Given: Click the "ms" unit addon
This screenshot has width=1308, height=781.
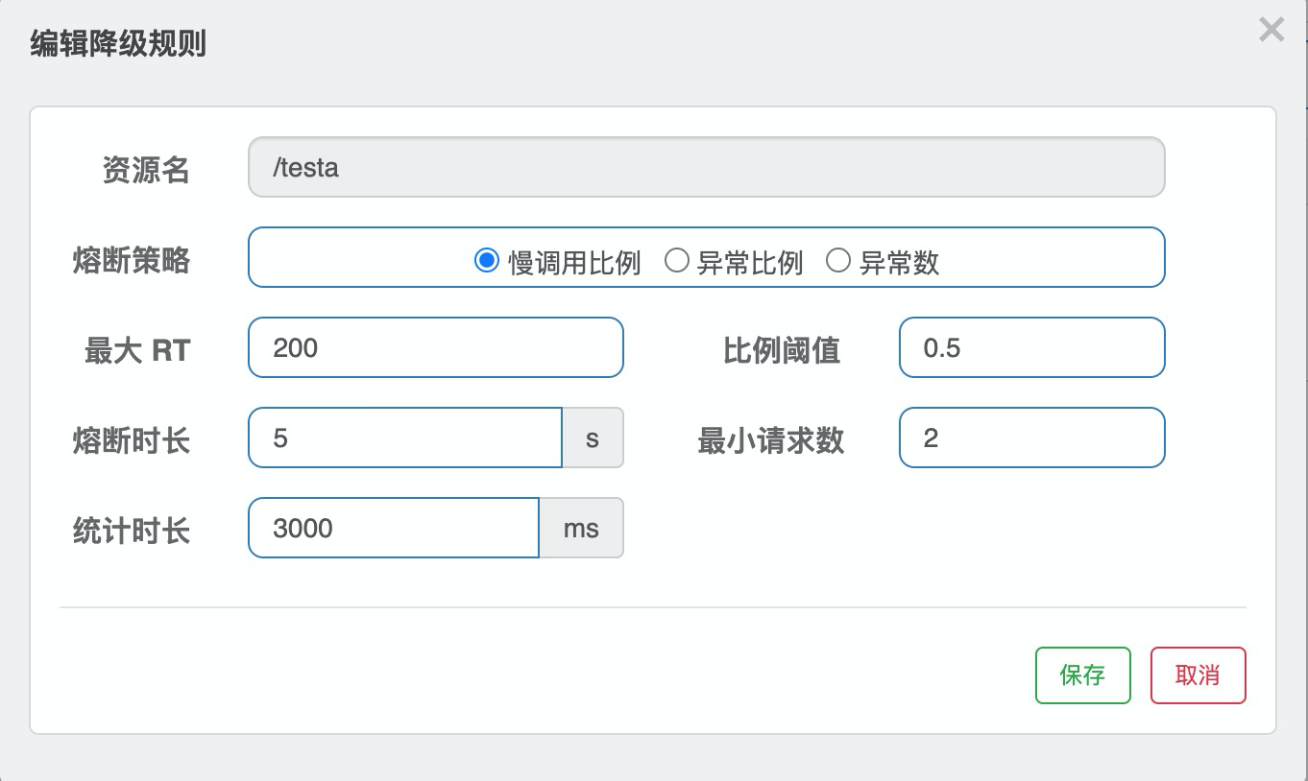Looking at the screenshot, I should (581, 528).
